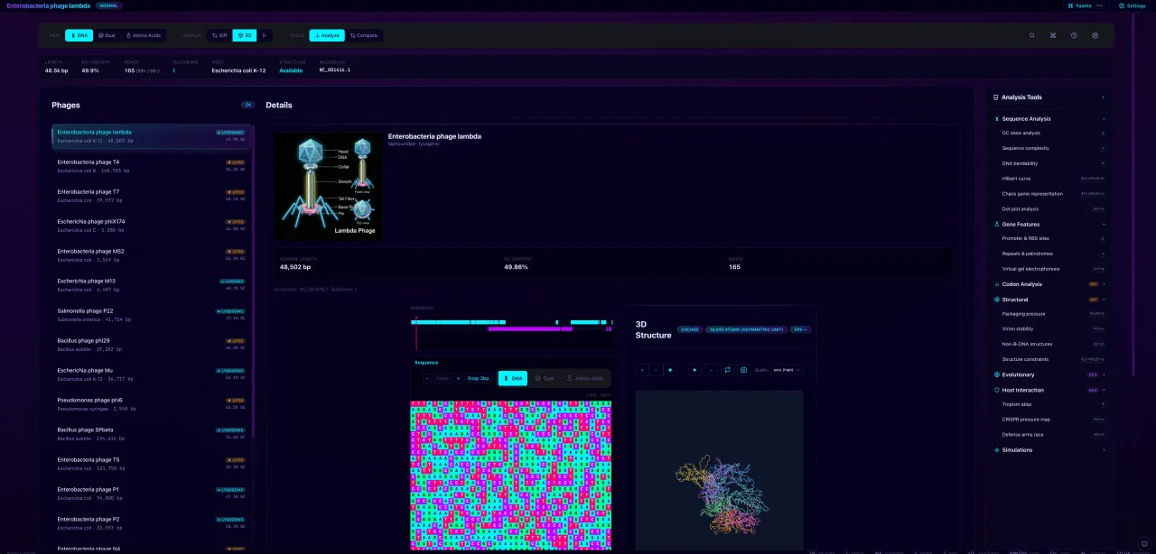Open Packaging pressure tool
This screenshot has height=554, width=1156.
(x=1053, y=314)
